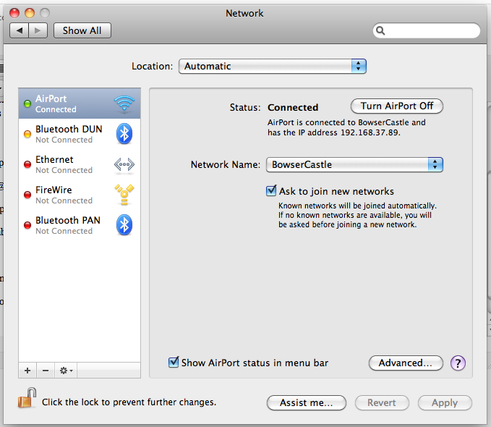Click the FireWire icon in service list

(124, 195)
